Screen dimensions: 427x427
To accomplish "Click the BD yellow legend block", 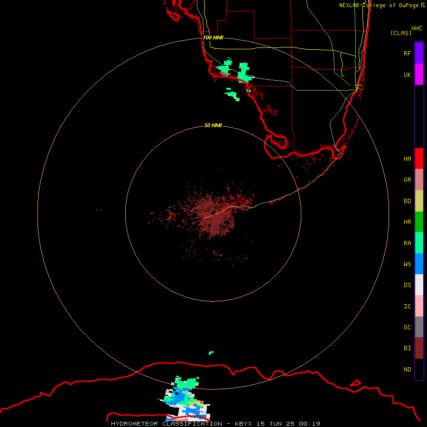I will (x=419, y=201).
